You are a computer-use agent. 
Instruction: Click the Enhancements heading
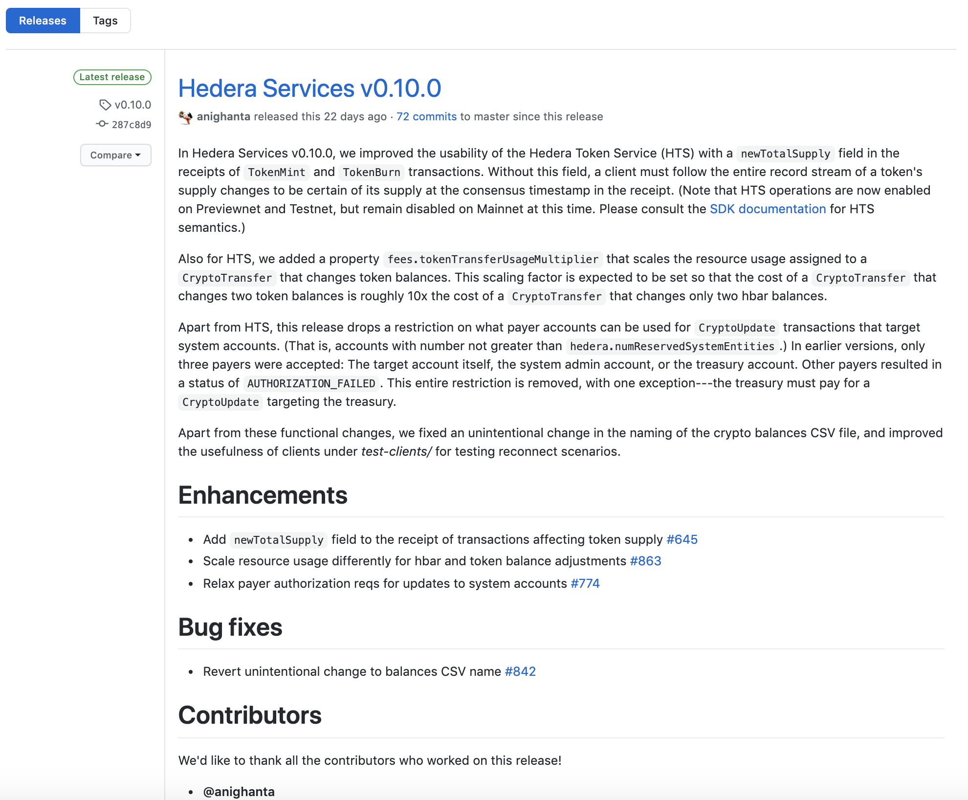263,495
